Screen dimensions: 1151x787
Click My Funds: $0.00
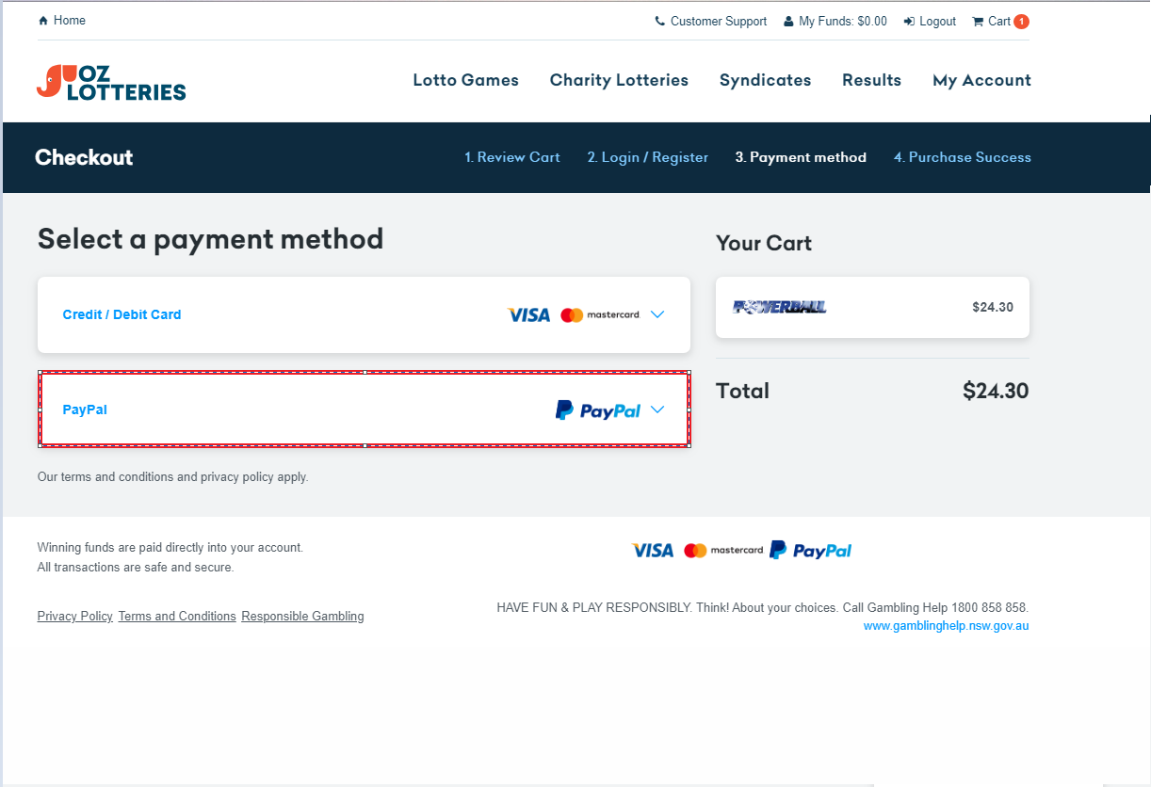pyautogui.click(x=843, y=22)
